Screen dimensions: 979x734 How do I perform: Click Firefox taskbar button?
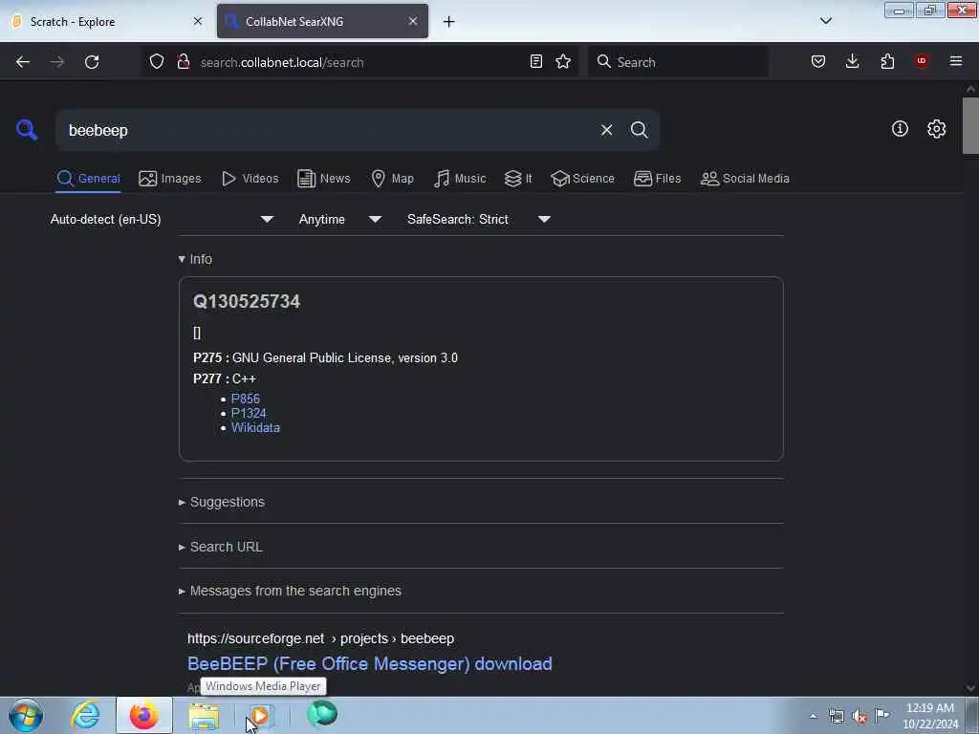[144, 715]
